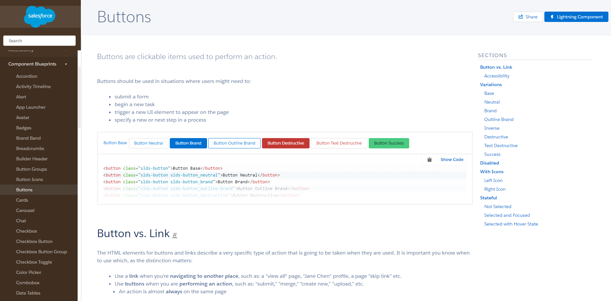Go to Inverse section link
611x301 pixels.
(x=492, y=128)
